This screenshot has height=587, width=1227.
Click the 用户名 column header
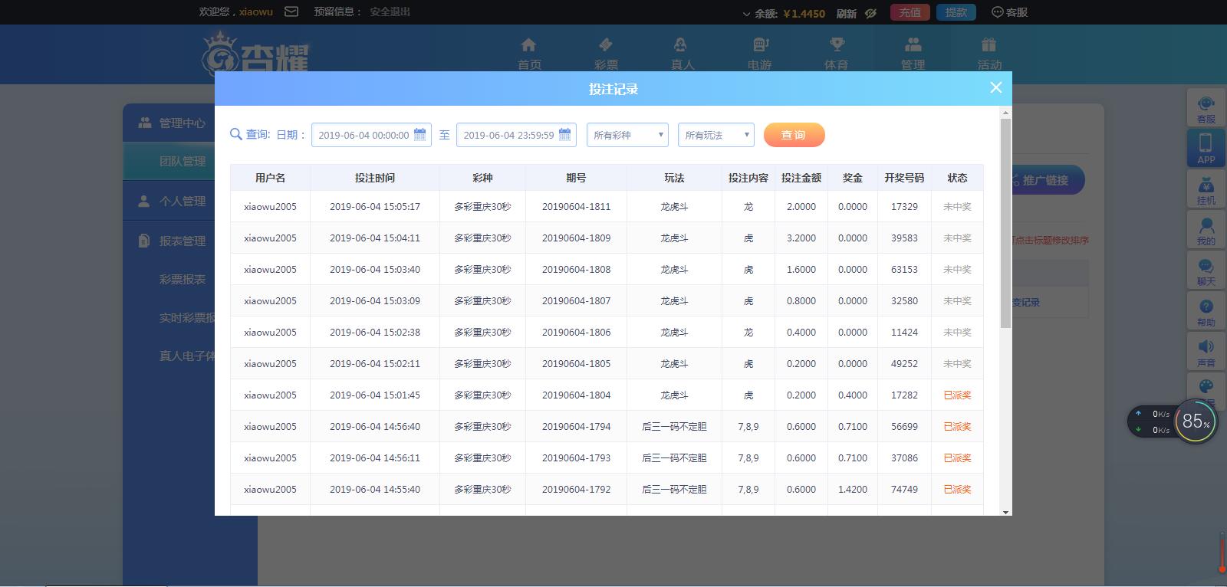click(x=270, y=178)
